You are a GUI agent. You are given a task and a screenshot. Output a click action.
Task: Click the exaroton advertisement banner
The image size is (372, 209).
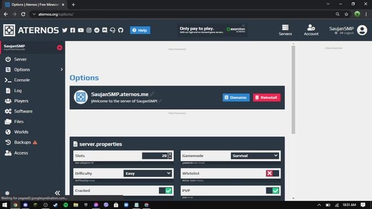[212, 30]
